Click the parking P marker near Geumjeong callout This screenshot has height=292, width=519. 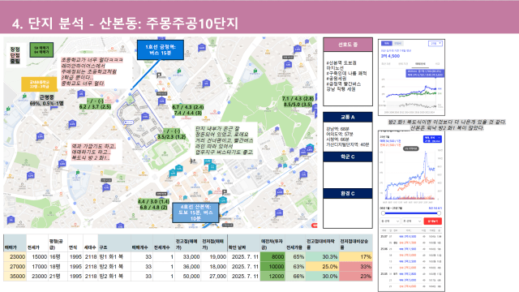159,75
